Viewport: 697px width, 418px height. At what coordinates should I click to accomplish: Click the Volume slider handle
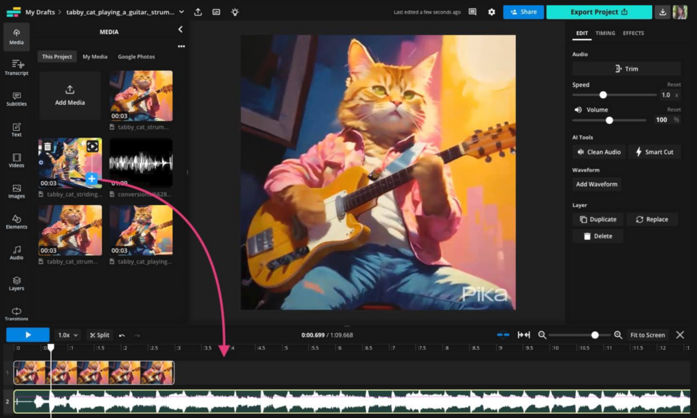608,120
